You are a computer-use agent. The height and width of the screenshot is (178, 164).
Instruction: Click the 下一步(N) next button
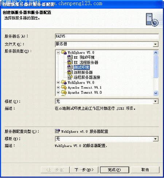[84, 170]
